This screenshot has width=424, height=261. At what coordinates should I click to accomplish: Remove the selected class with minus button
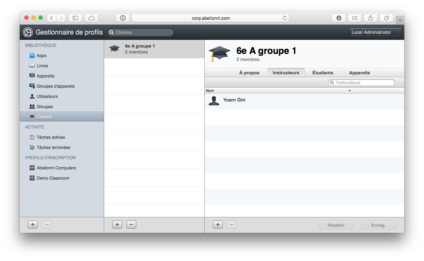pos(131,224)
